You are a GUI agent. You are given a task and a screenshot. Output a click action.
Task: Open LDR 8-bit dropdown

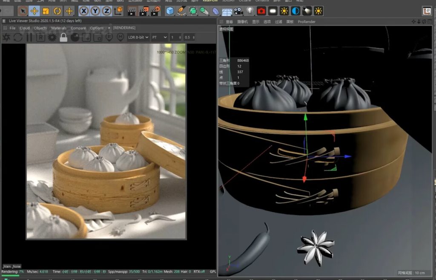138,38
